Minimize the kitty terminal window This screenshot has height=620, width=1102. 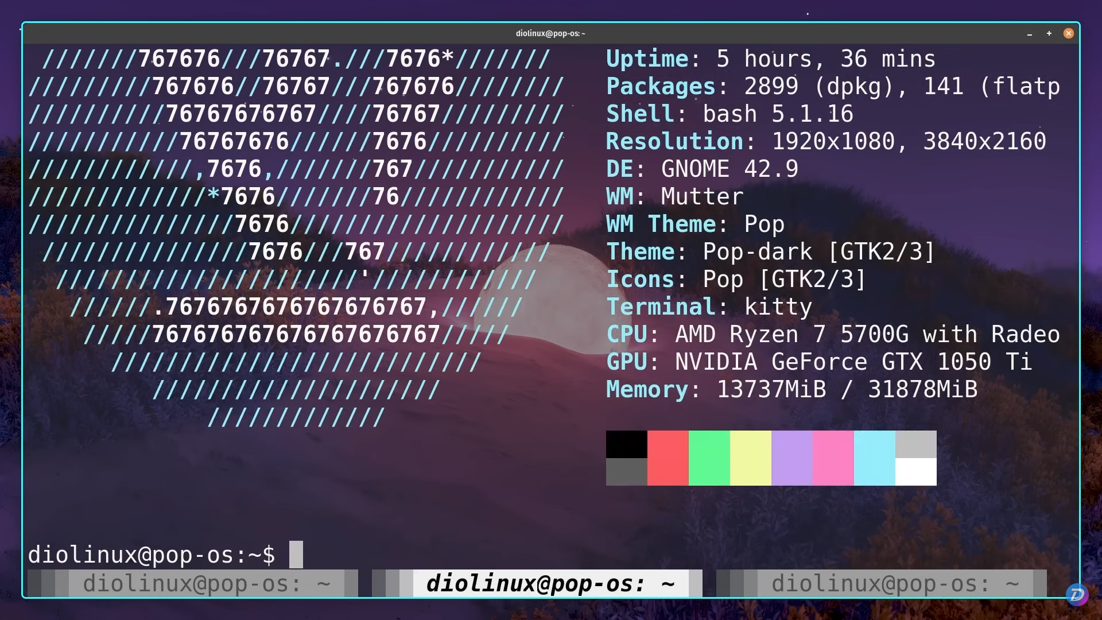(1030, 34)
